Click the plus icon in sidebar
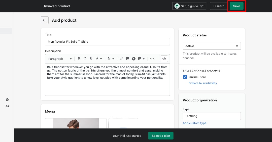The image size is (272, 142). pyautogui.click(x=7, y=100)
